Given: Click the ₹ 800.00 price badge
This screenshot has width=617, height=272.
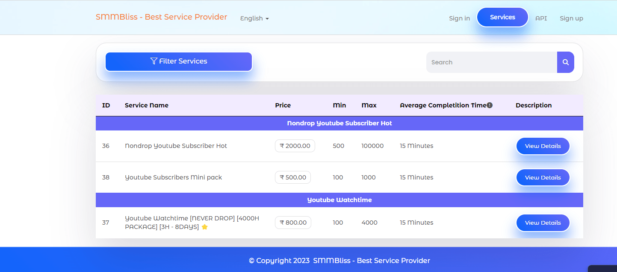Looking at the screenshot, I should 293,223.
